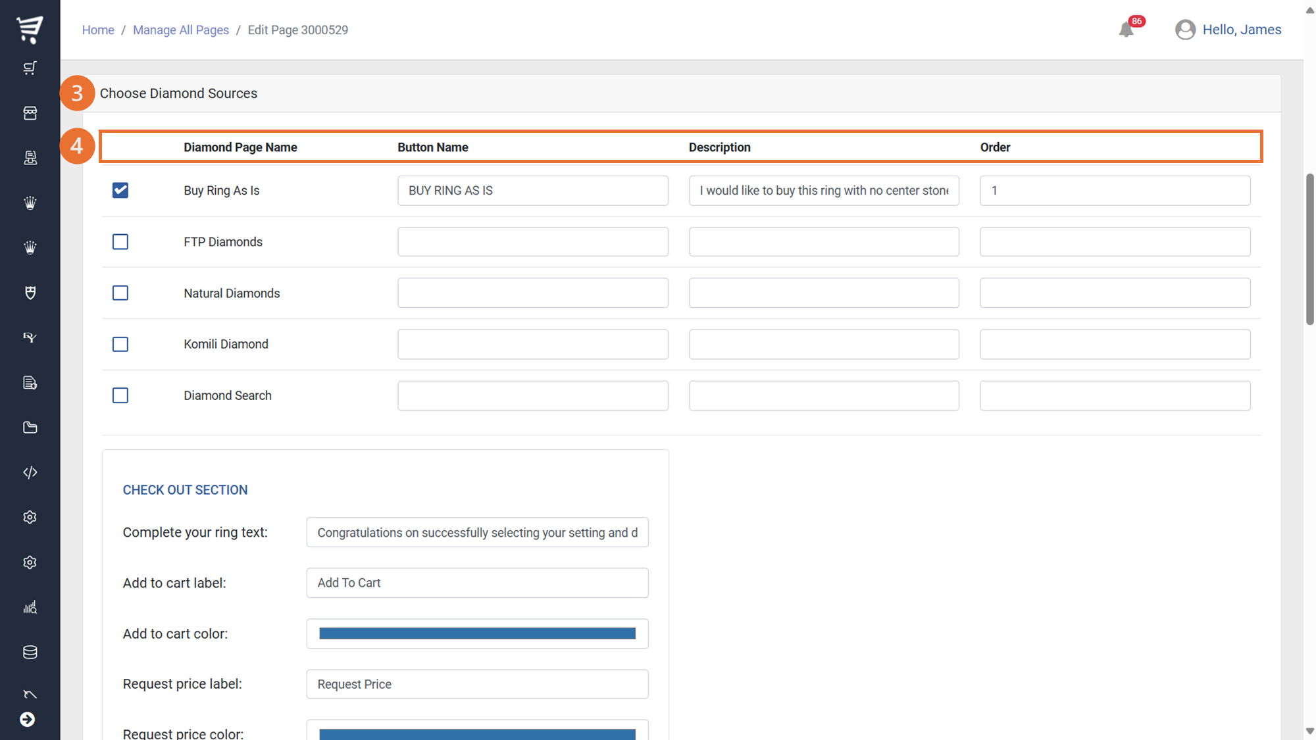Image resolution: width=1316 pixels, height=740 pixels.
Task: Open the database icon in sidebar
Action: point(30,652)
